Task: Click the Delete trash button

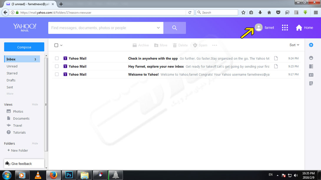Action: click(180, 45)
